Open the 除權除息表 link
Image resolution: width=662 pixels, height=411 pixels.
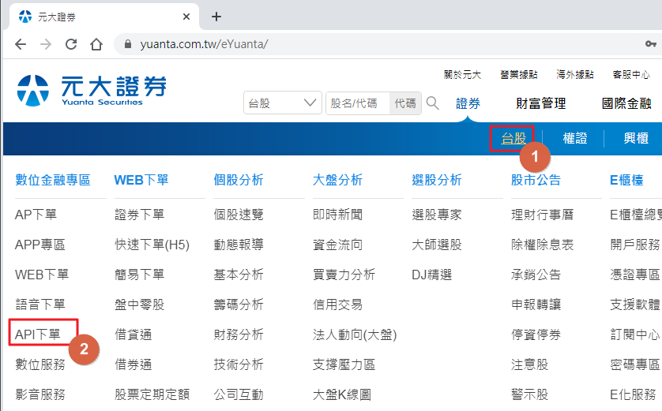point(543,245)
